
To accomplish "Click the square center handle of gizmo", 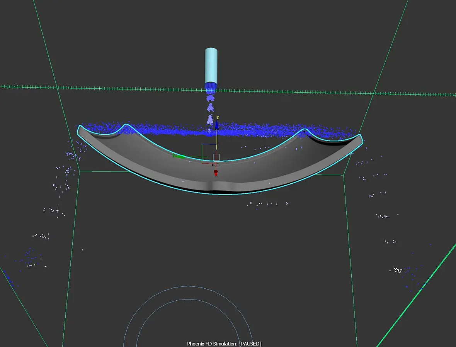I will (216, 157).
